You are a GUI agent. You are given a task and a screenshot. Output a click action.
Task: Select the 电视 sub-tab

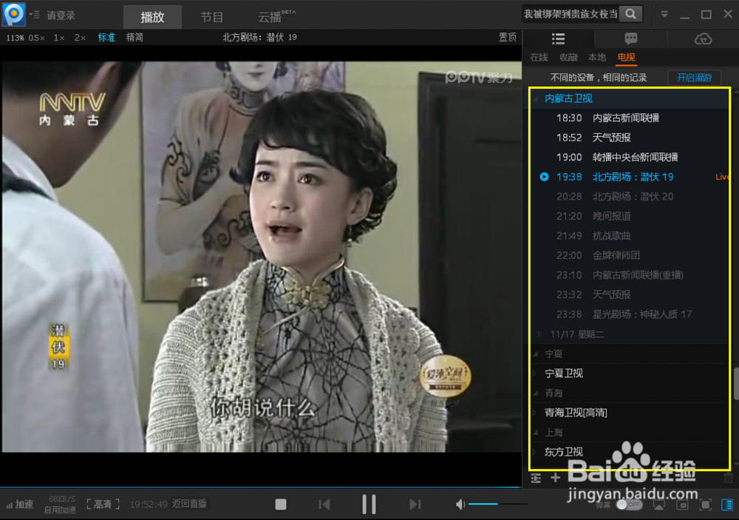[627, 58]
